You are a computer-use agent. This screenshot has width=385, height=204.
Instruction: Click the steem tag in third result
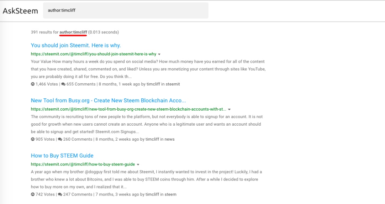pyautogui.click(x=171, y=194)
